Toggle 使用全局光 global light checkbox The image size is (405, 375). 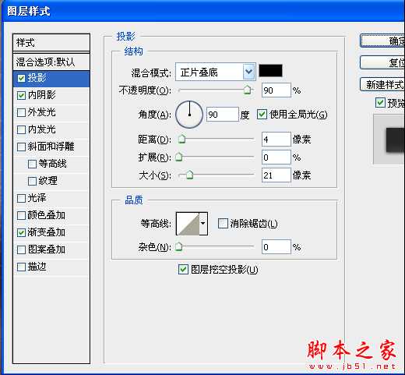[x=262, y=115]
